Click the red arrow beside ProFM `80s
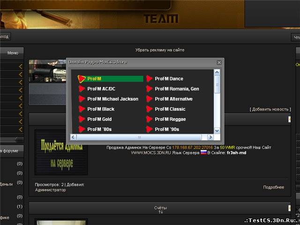 (82, 129)
